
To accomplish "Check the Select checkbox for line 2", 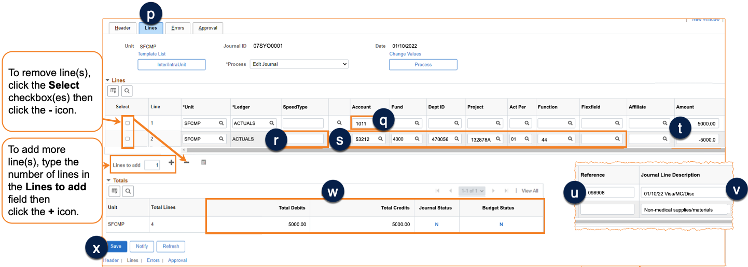I will tap(128, 139).
